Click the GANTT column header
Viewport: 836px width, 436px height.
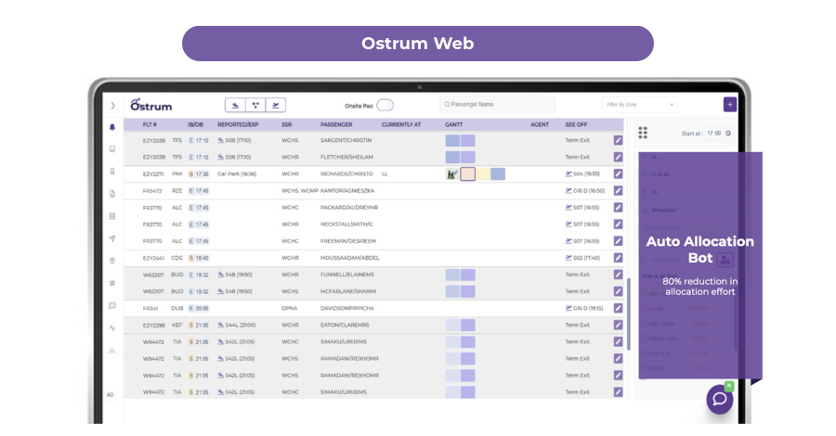[453, 124]
